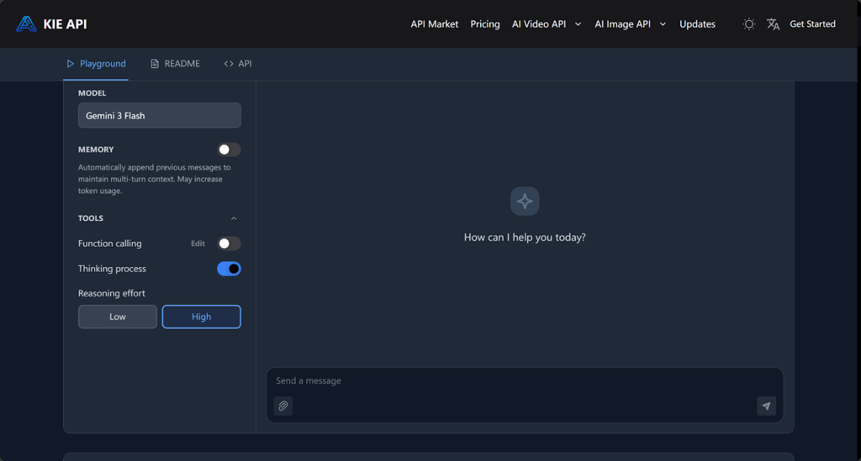Screen dimensions: 861x461
Task: Expand the AI Video API menu
Action: click(547, 24)
